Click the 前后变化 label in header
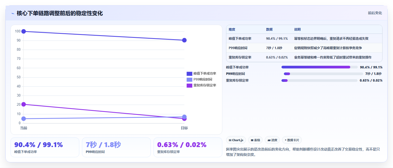Viewport: 393px width, 168px height. tap(375, 13)
